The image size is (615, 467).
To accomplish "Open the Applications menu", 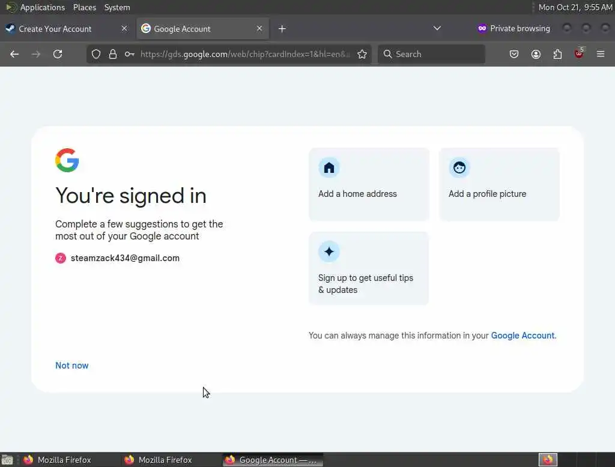I will coord(43,7).
